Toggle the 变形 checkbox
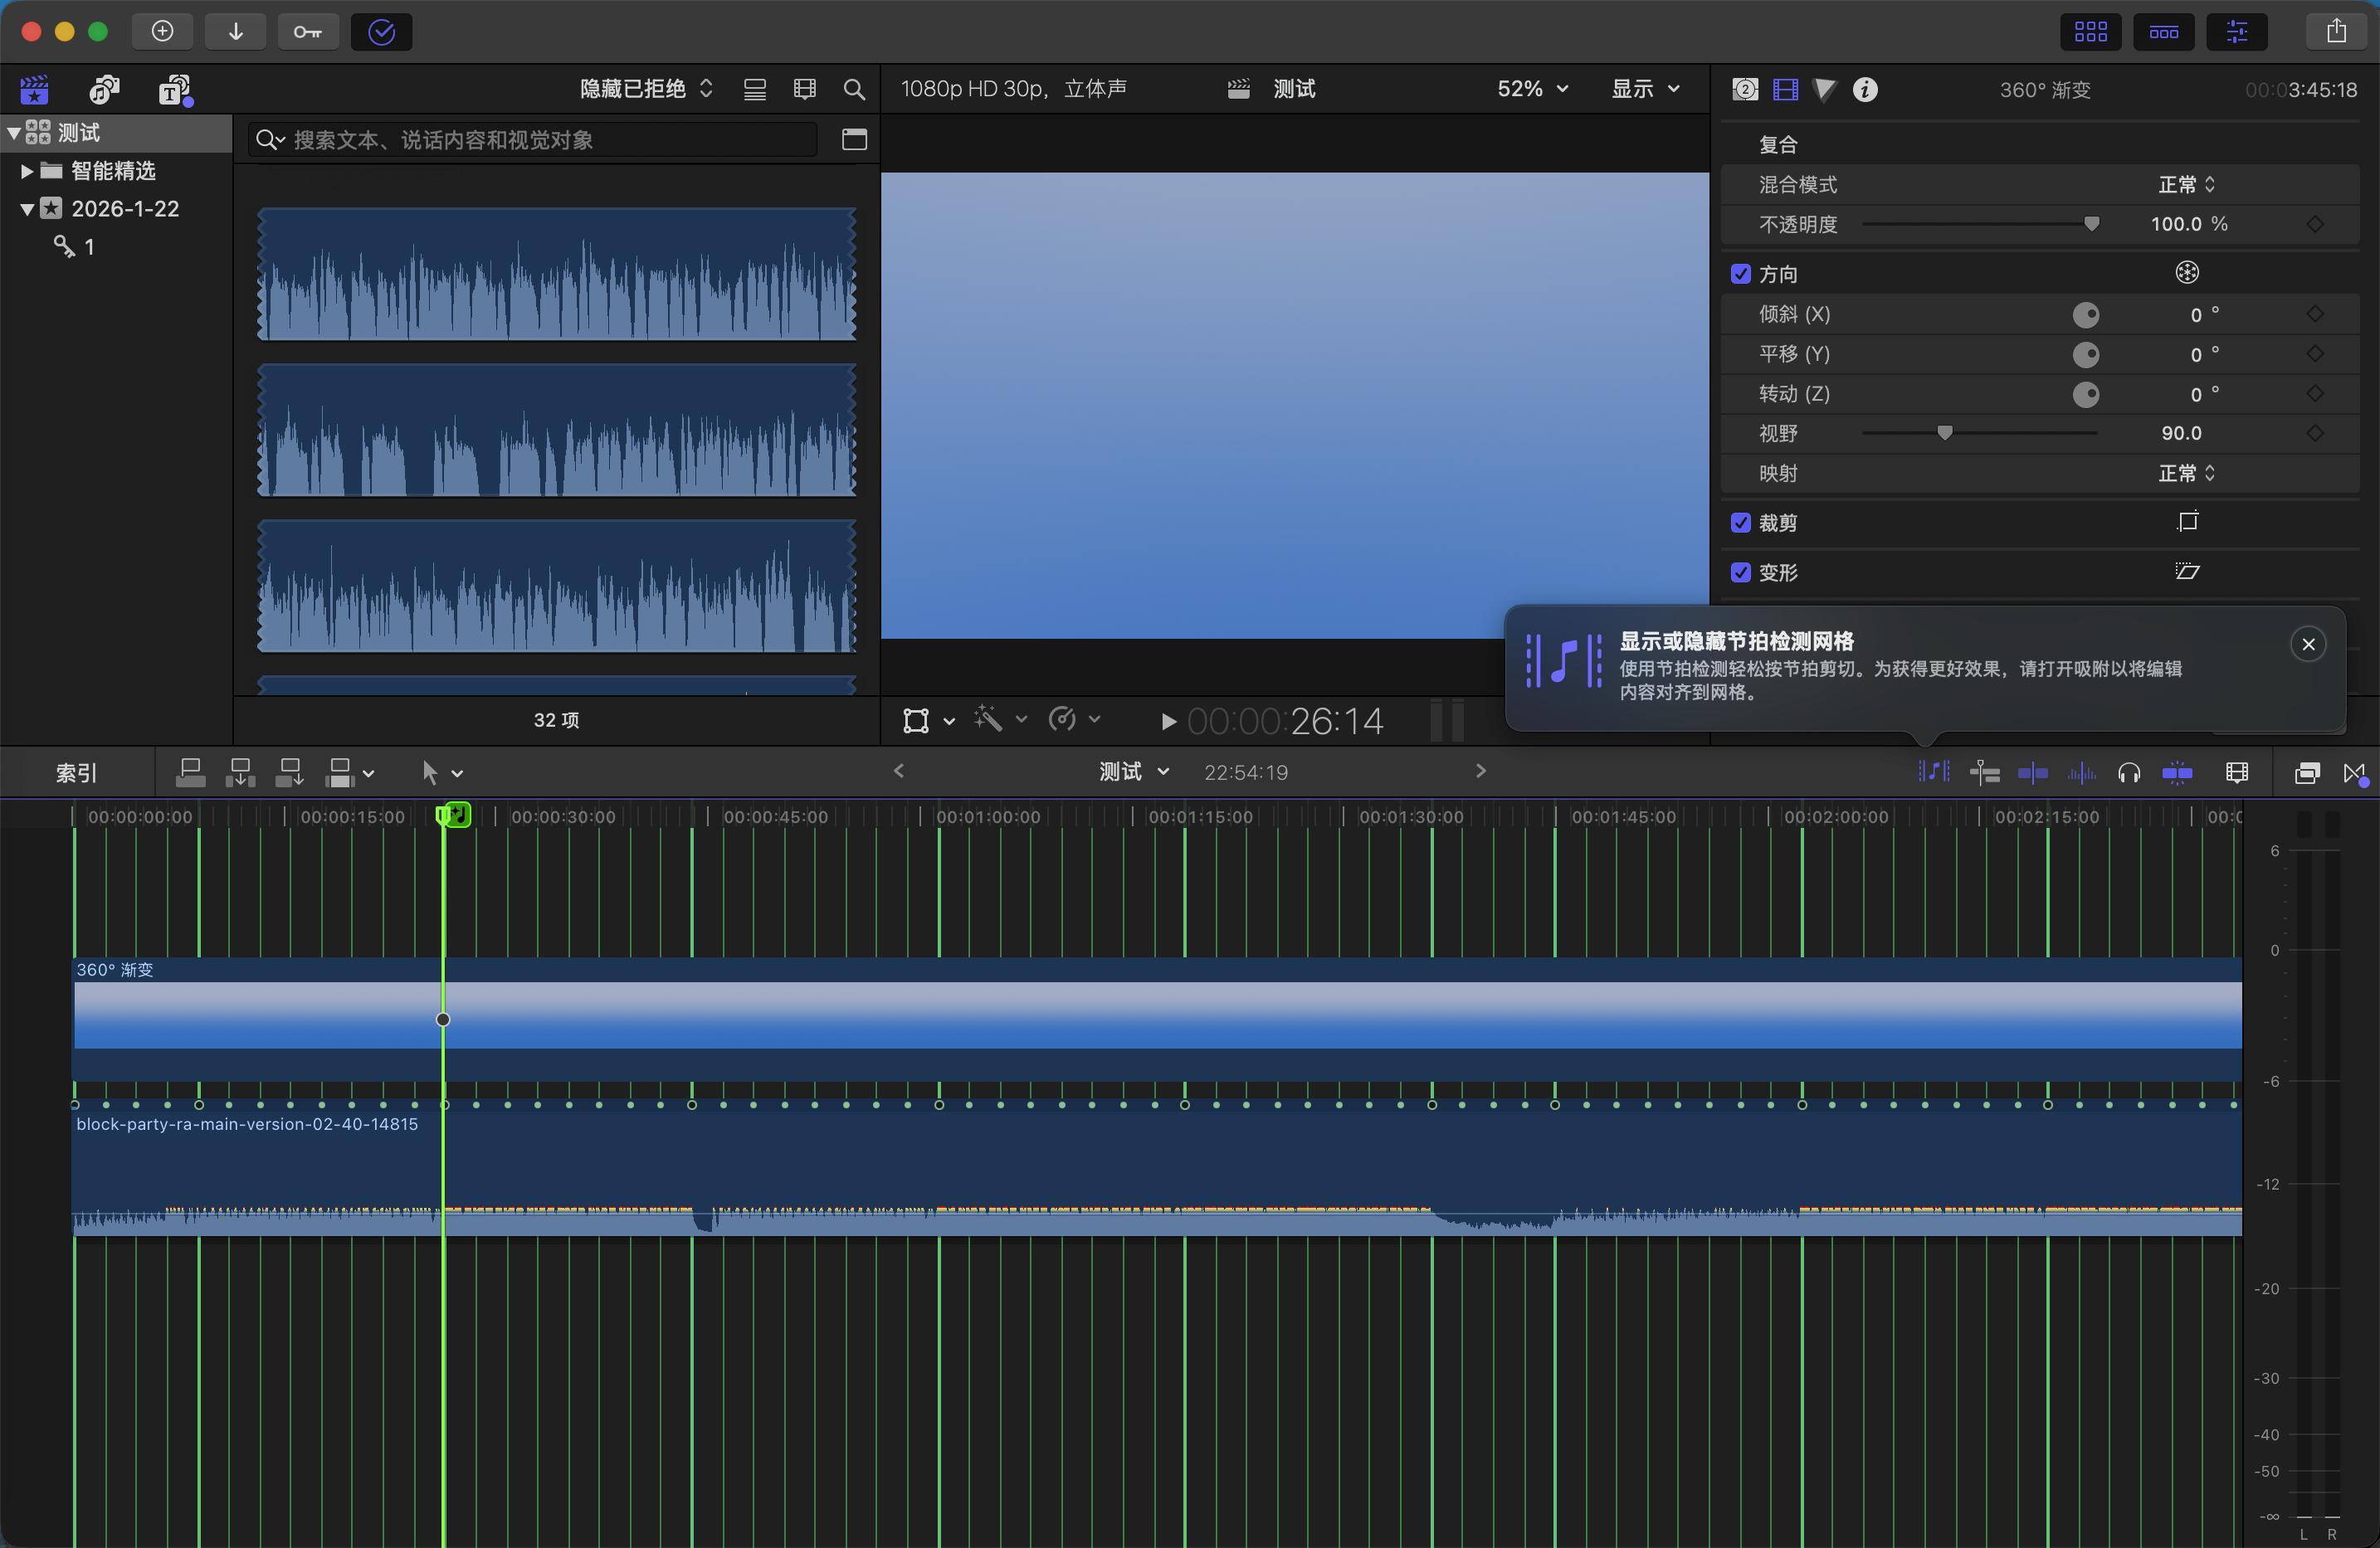2380x1548 pixels. point(1741,573)
